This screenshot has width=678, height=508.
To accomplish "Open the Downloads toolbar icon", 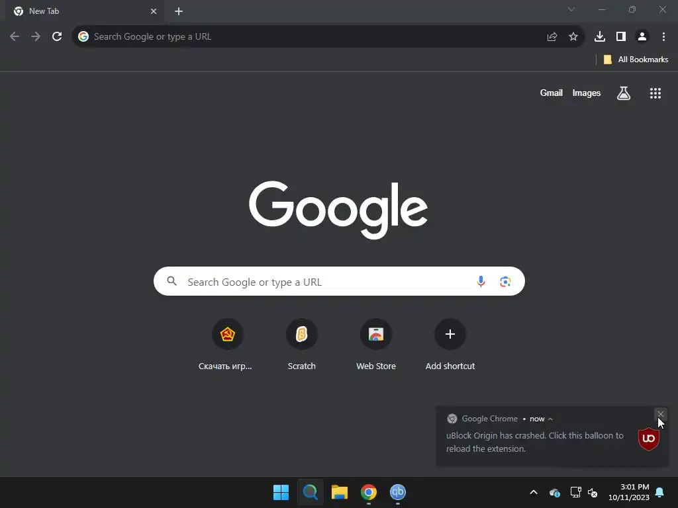I will pos(600,37).
